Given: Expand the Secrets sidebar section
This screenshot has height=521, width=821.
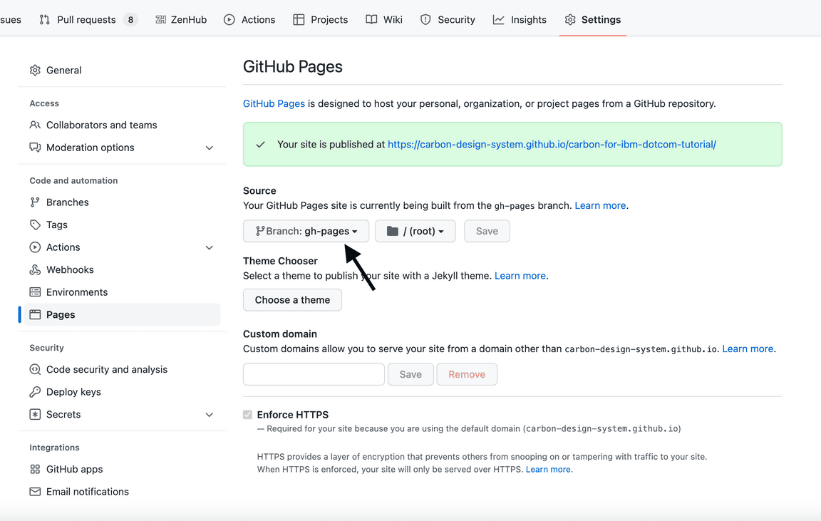Looking at the screenshot, I should click(209, 415).
